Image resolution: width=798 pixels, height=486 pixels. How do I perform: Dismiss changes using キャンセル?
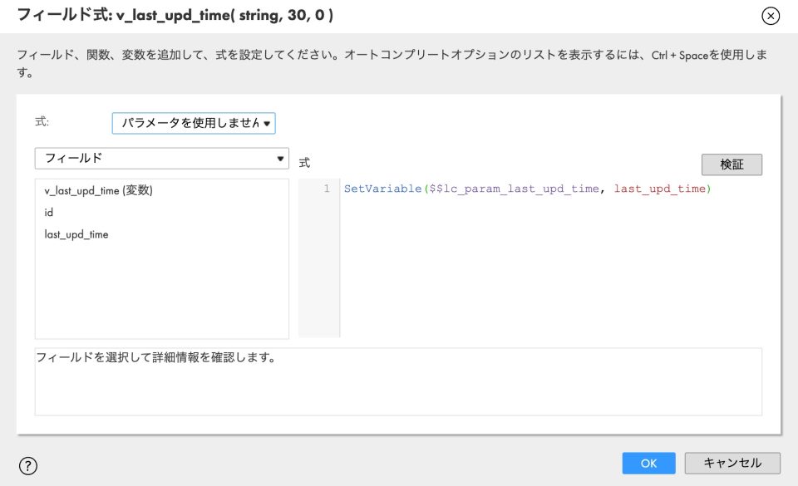[x=731, y=465]
